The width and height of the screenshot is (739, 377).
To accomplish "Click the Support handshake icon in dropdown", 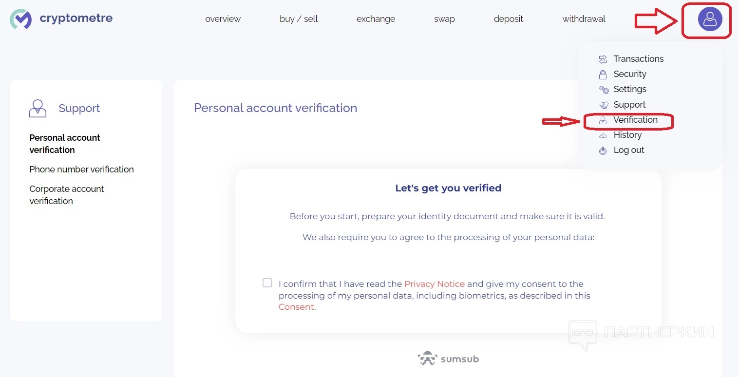I will (604, 105).
